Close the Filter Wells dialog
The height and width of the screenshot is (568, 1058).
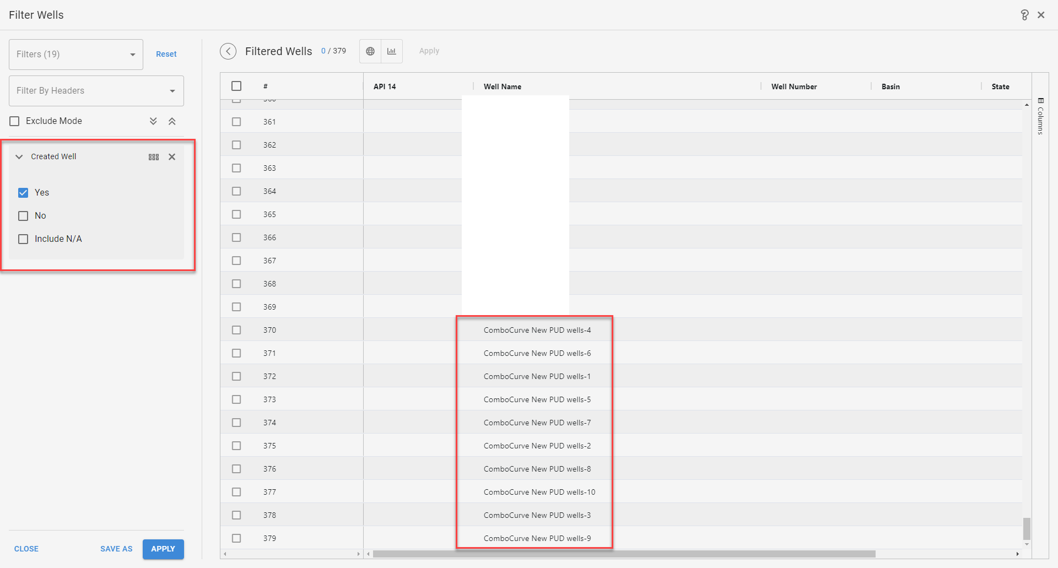1041,15
